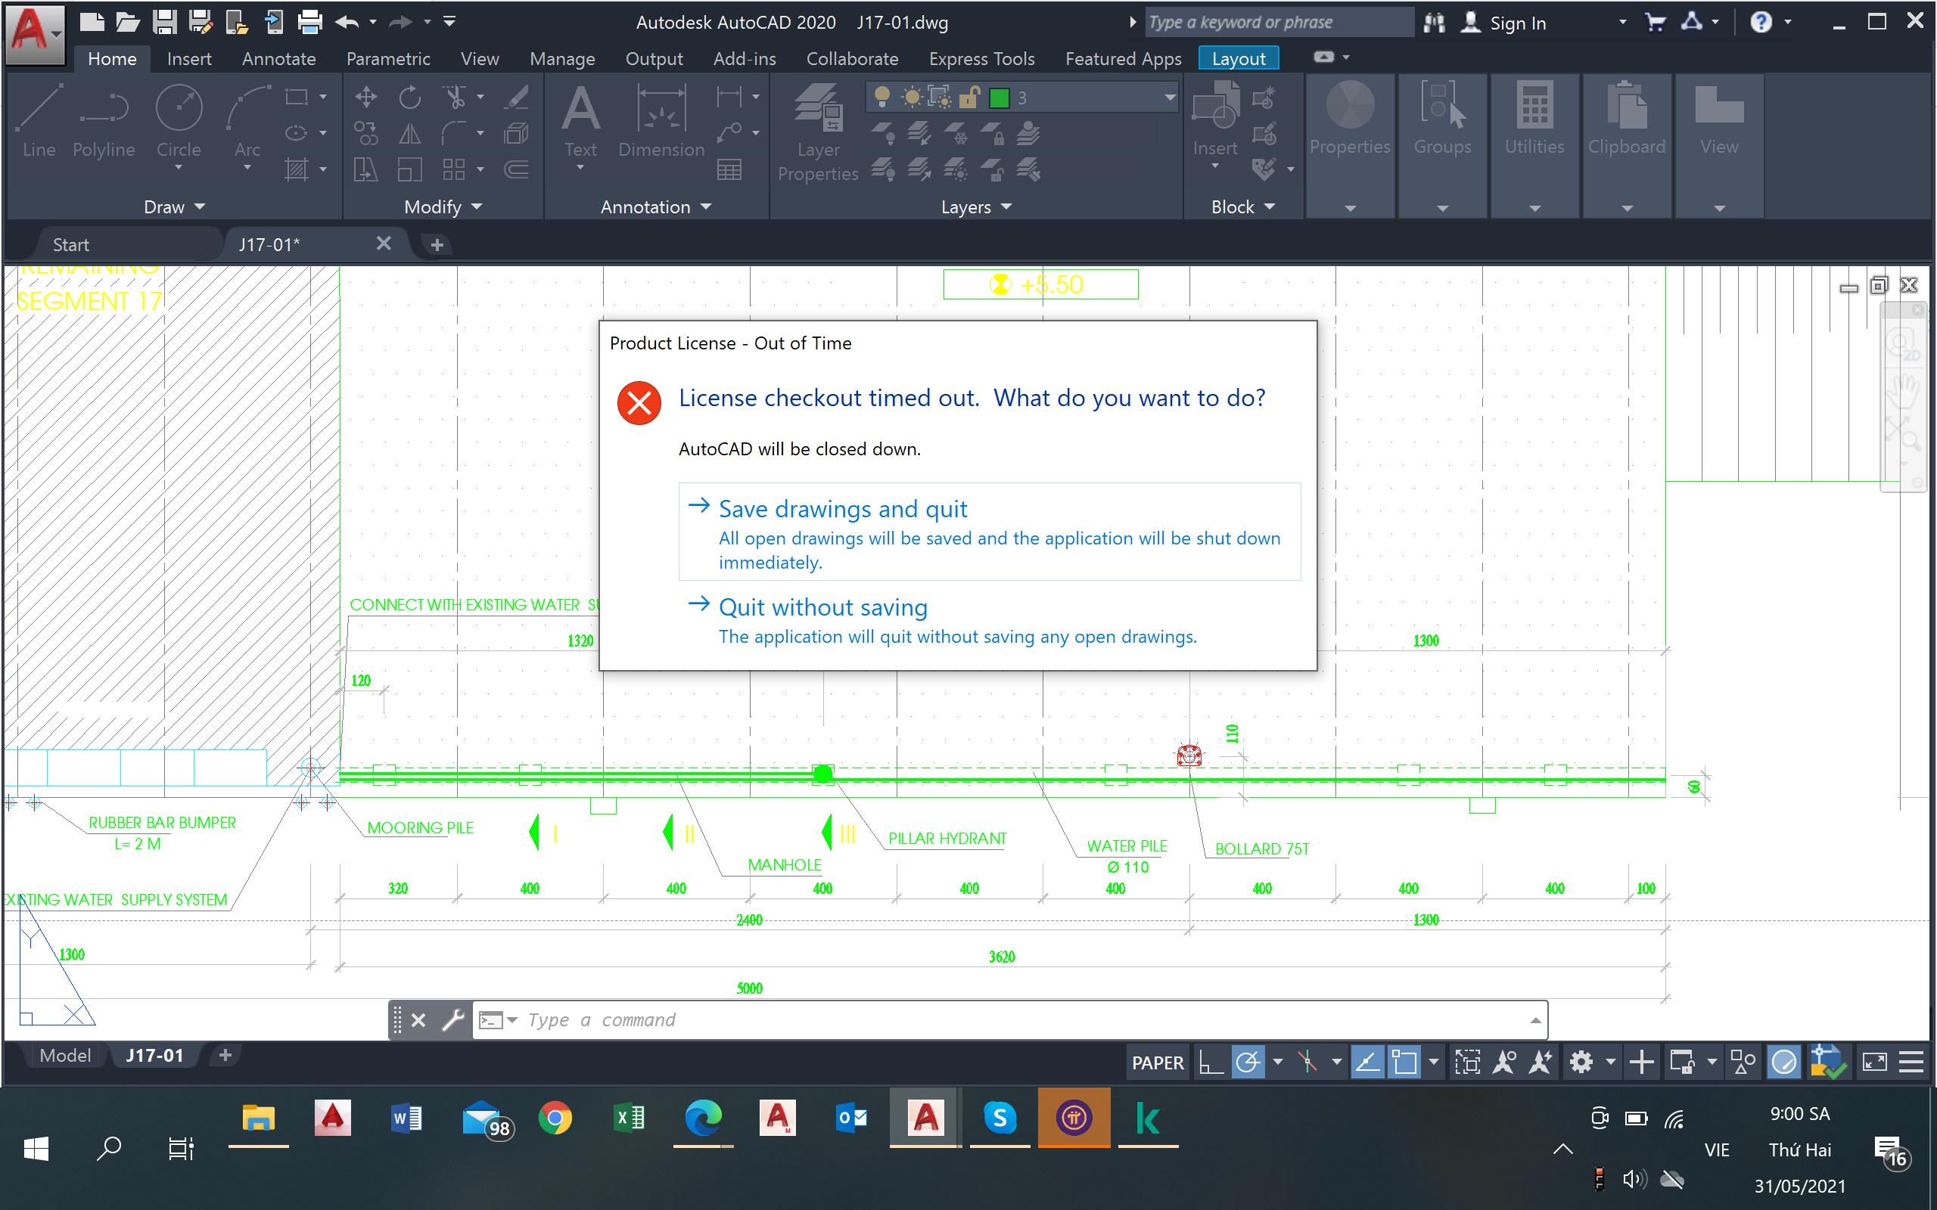This screenshot has width=1937, height=1210.
Task: Toggle hardware acceleration circle icon
Action: 1784,1062
